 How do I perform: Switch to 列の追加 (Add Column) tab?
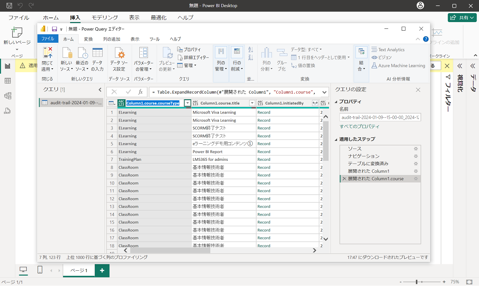tap(112, 39)
